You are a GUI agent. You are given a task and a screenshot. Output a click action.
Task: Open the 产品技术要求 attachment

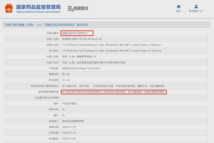69,103
